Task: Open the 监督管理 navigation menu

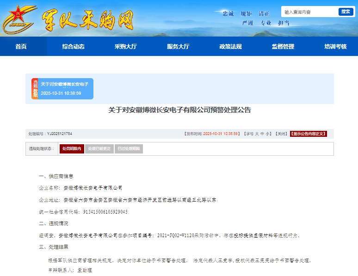Action: tap(283, 46)
